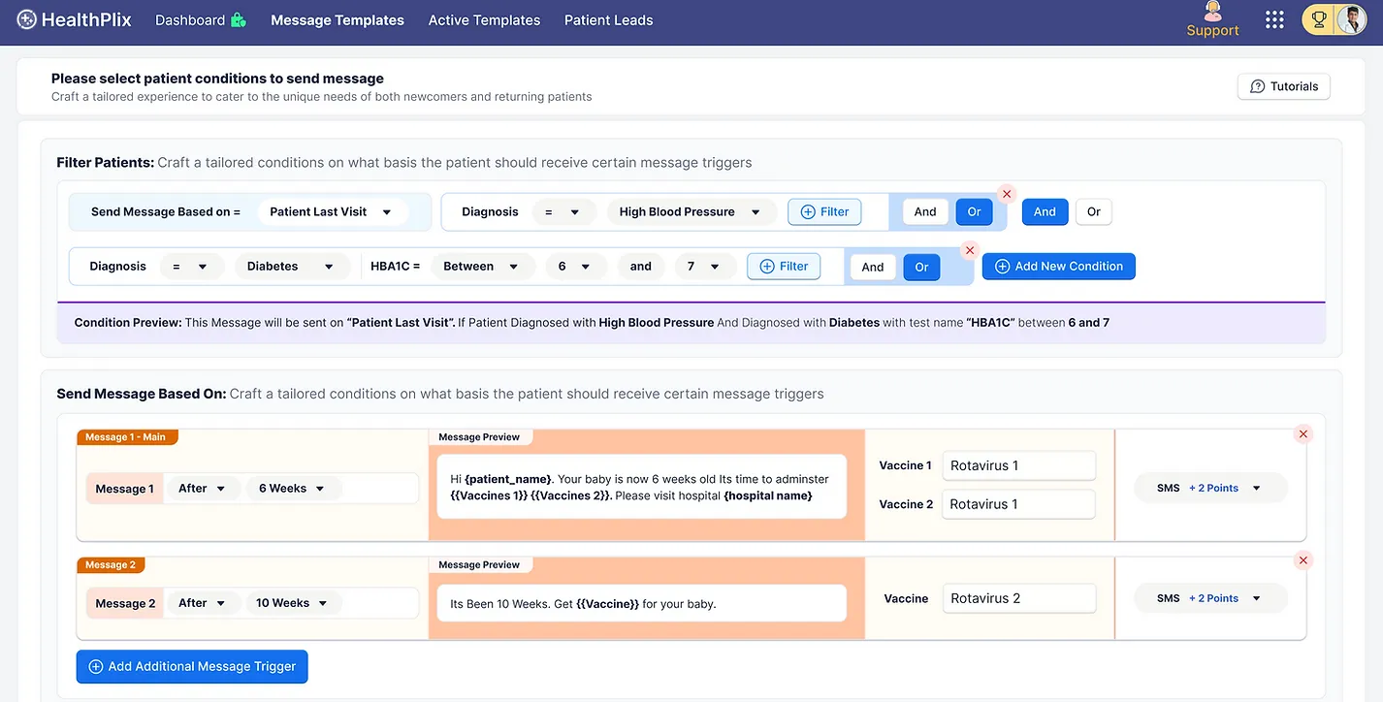Switch to the Active Templates tab
The height and width of the screenshot is (702, 1383).
pos(484,20)
